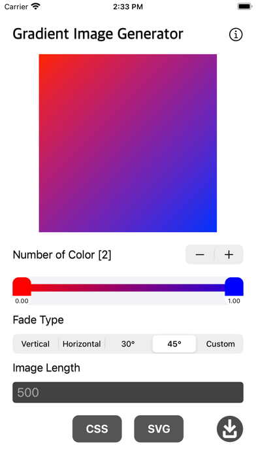256x455 pixels.
Task: Tap the battery status icon
Action: coord(245,7)
